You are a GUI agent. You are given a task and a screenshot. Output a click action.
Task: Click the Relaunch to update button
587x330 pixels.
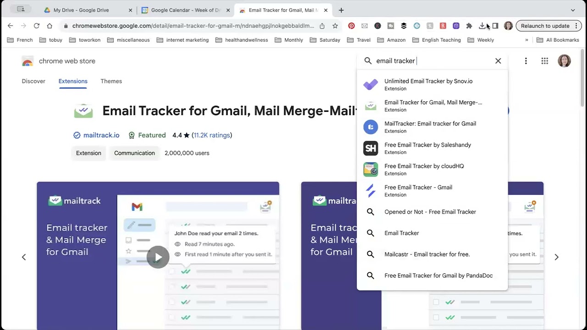(x=545, y=26)
